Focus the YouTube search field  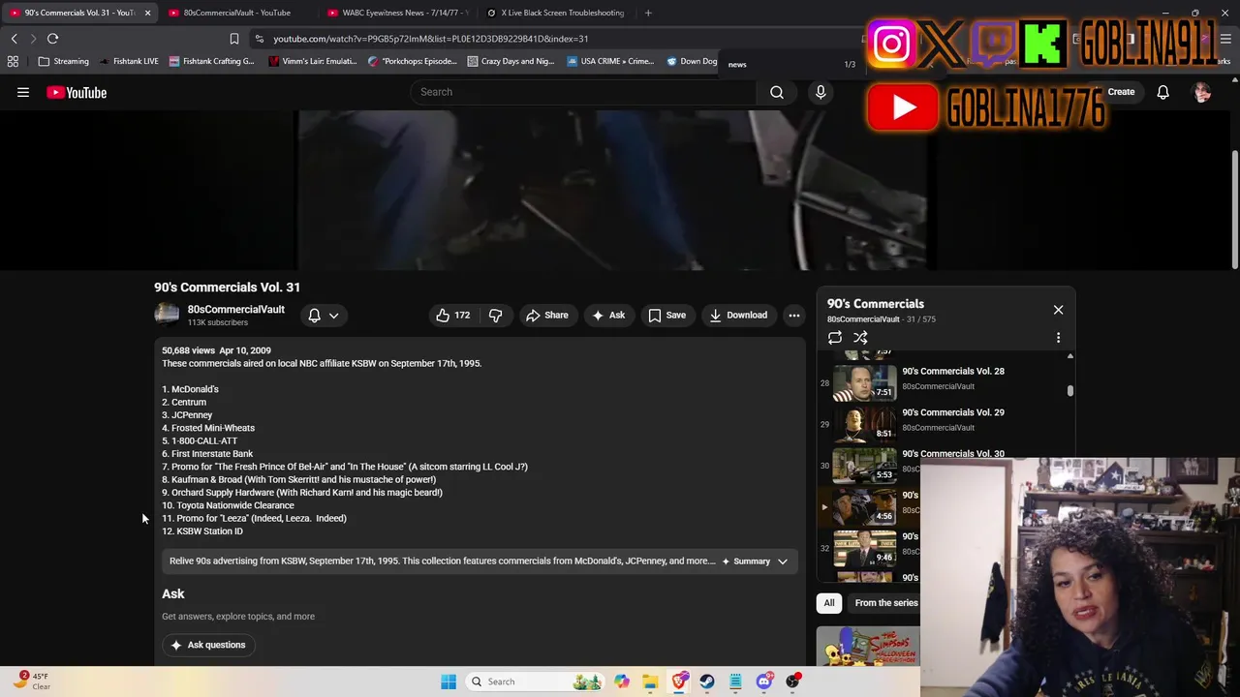pyautogui.click(x=582, y=92)
